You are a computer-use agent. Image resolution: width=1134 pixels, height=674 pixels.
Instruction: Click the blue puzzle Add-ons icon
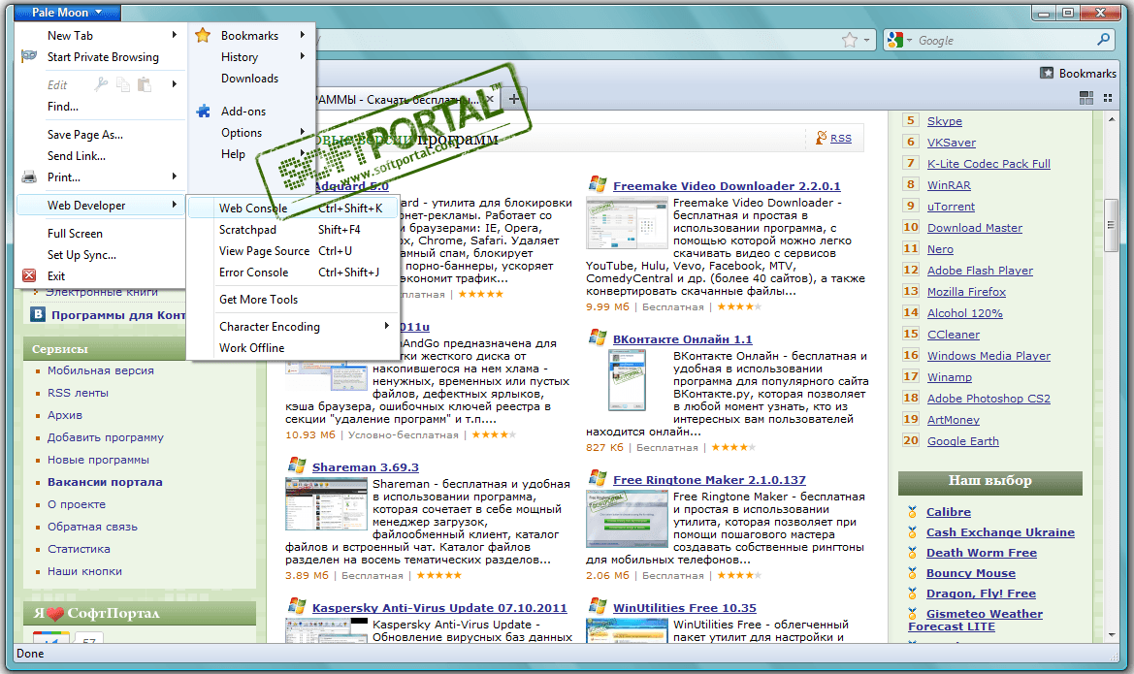point(203,111)
